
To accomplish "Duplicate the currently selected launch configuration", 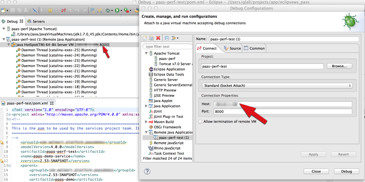I will click(151, 38).
